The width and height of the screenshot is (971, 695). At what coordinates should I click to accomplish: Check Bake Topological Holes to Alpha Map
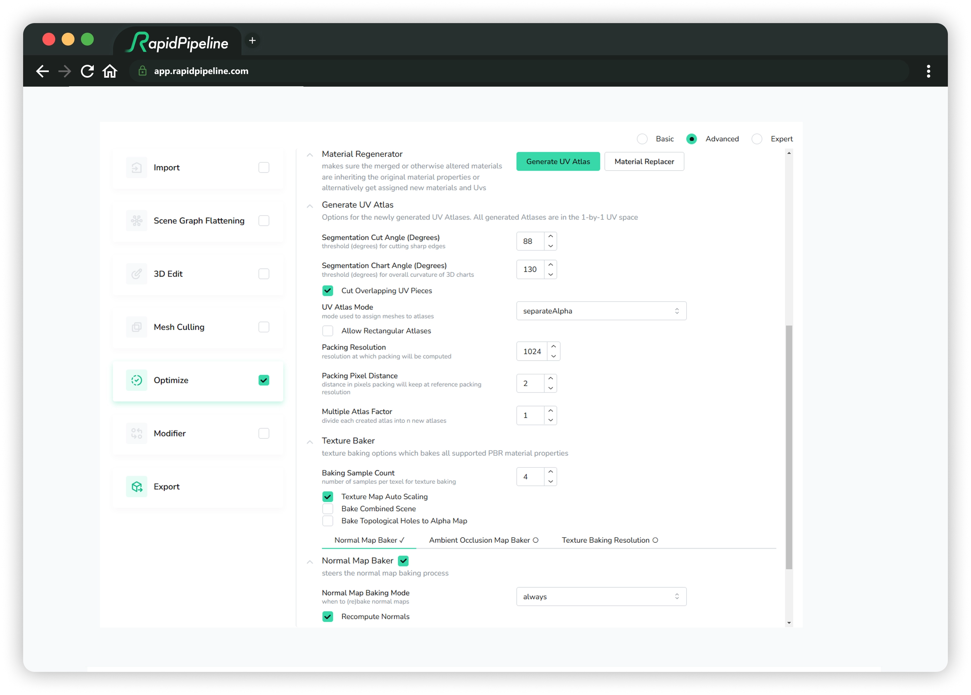tap(328, 521)
